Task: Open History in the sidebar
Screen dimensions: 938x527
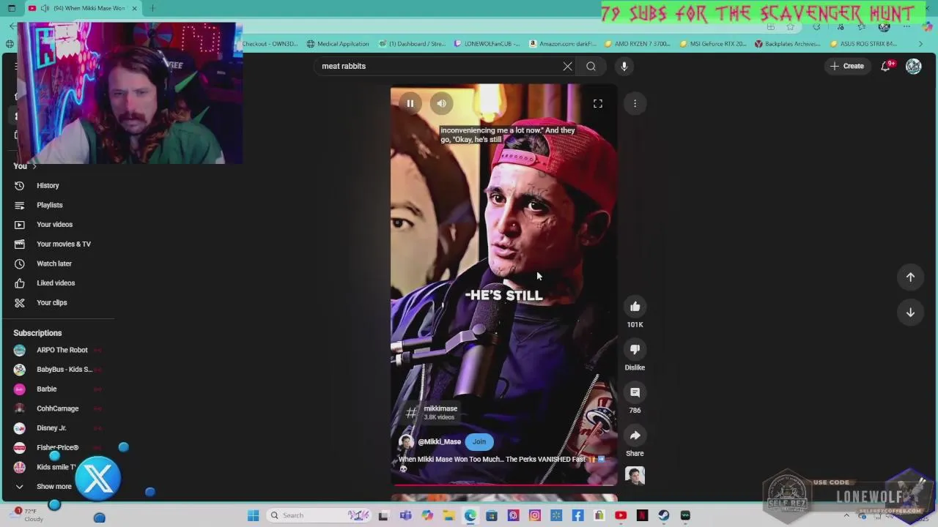Action: pos(48,185)
